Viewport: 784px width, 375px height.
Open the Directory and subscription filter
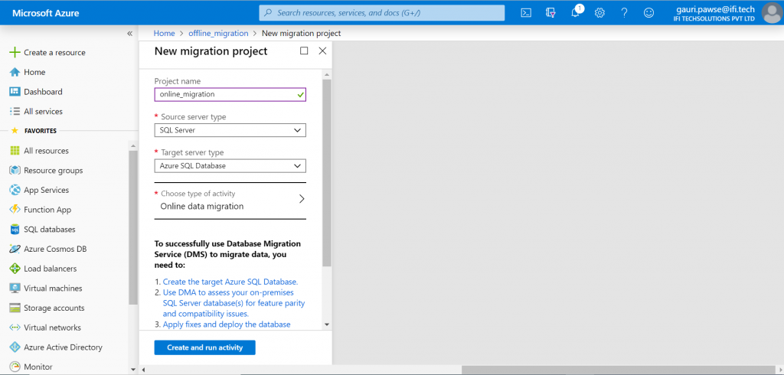[550, 13]
